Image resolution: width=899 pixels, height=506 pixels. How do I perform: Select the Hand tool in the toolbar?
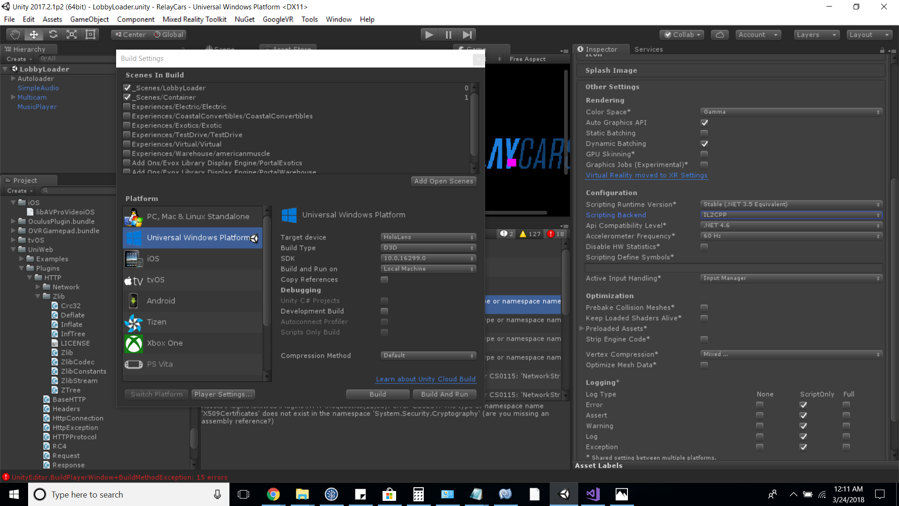(x=15, y=34)
